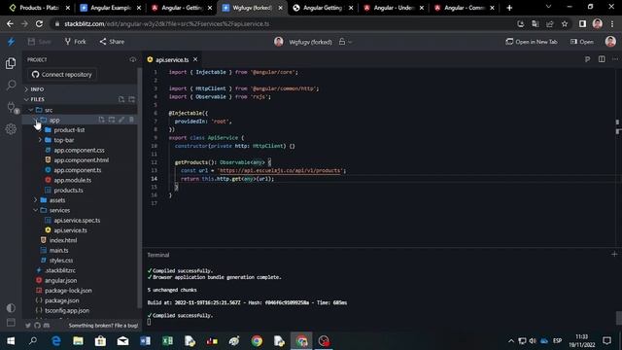622x350 pixels.
Task: Click new folder icon on app folder row
Action: coord(112,120)
